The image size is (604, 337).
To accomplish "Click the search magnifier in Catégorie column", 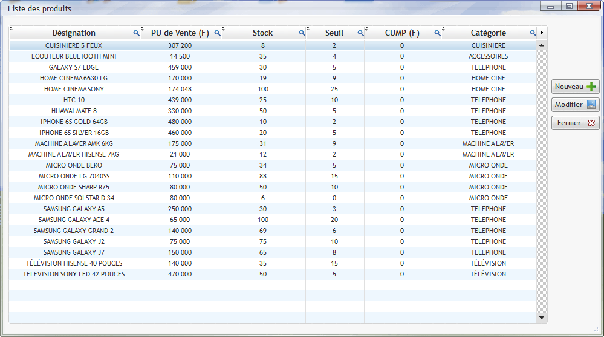I will click(533, 33).
